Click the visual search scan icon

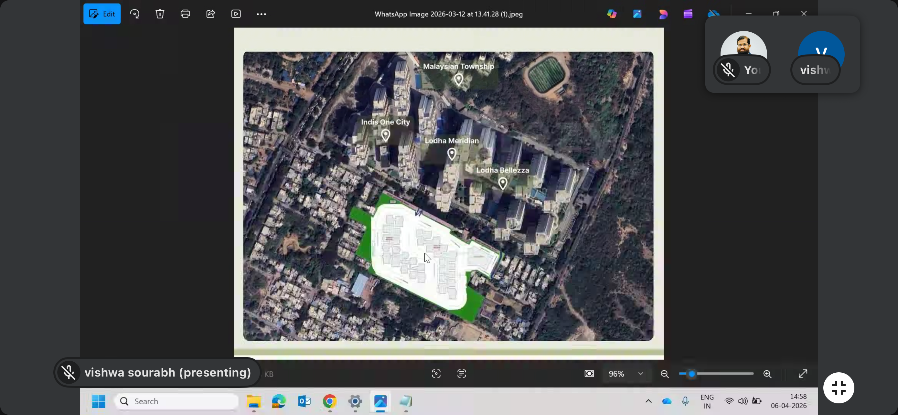pos(436,374)
